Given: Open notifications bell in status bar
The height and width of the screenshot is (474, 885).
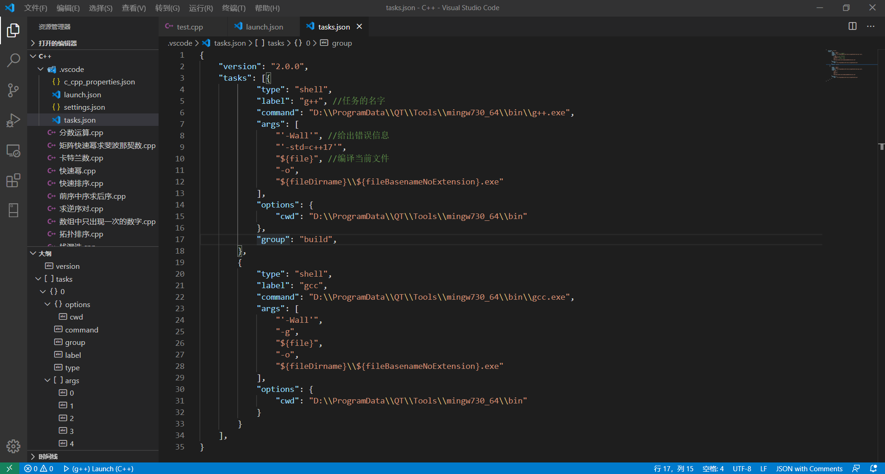Looking at the screenshot, I should tap(873, 468).
